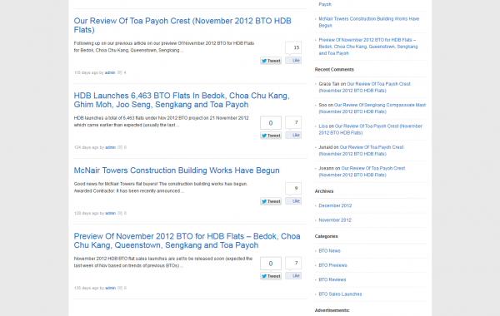The image size is (500, 316).
Task: Click the Recent Comments heading
Action: tap(334, 69)
